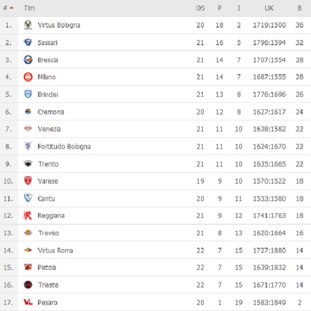Screen dimensions: 311x311
Task: Click the Trieste team logo icon
Action: click(28, 285)
